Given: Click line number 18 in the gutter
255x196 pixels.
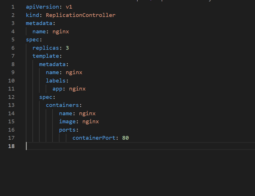Looking at the screenshot, I should (x=11, y=146).
